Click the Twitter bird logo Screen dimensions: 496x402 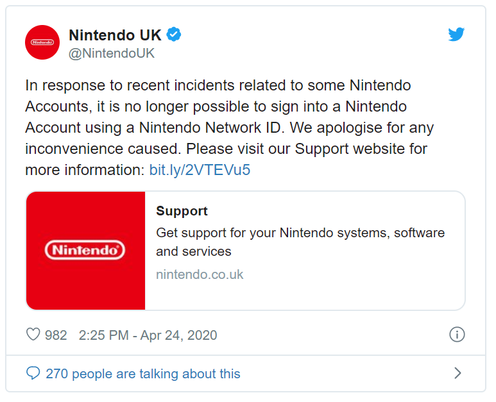456,34
